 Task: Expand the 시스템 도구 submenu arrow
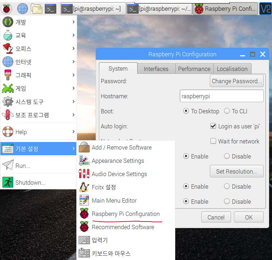coord(73,101)
